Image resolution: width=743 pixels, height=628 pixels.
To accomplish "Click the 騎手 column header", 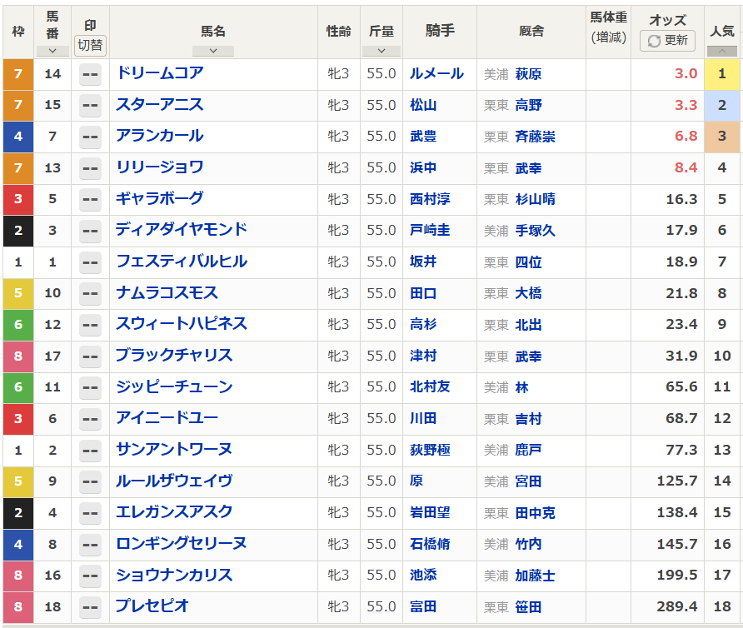I will [x=440, y=32].
